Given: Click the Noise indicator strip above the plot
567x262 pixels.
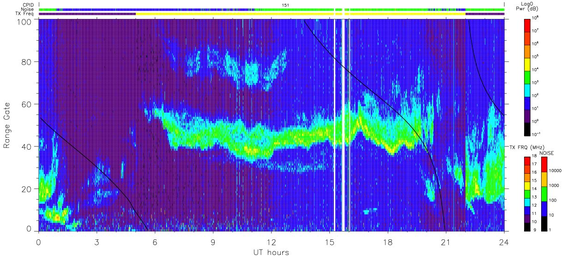Looking at the screenshot, I should point(271,9).
